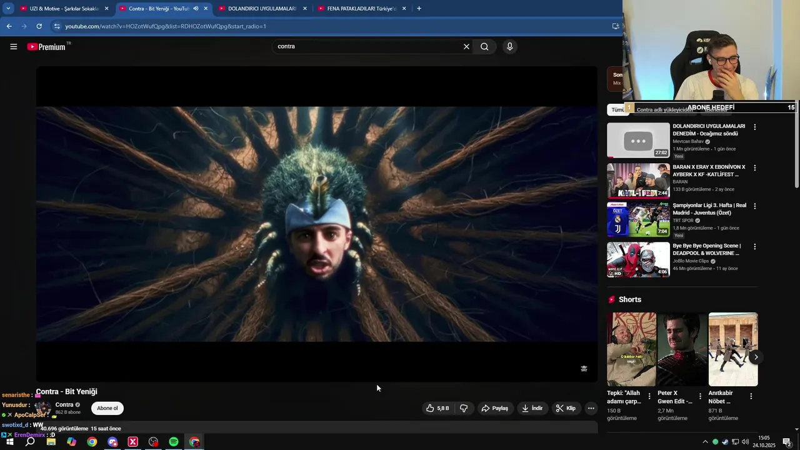Screen dimensions: 800x450
Task: Open the system volume control
Action: 745,442
